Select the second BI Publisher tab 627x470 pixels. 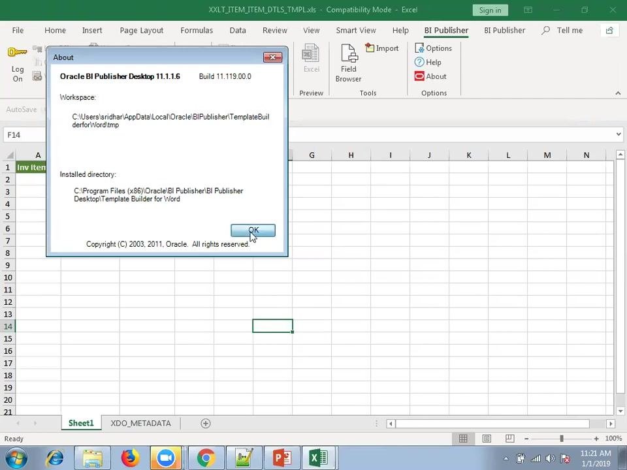pos(505,31)
